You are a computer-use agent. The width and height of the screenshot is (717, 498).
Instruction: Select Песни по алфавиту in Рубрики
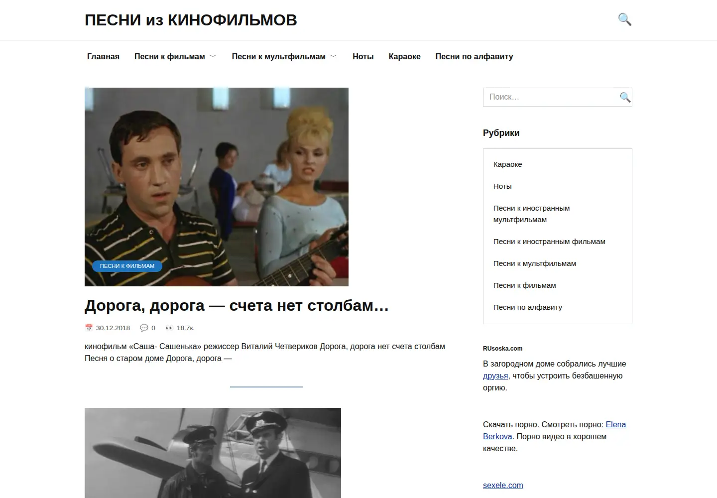[528, 307]
